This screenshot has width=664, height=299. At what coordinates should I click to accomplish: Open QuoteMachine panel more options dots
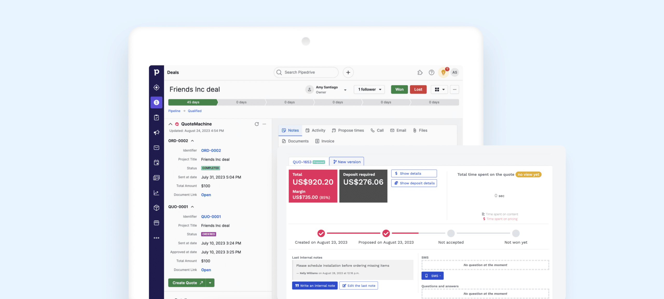(x=264, y=124)
